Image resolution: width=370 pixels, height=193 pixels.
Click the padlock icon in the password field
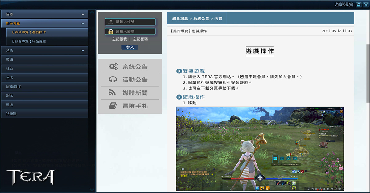tap(110, 31)
